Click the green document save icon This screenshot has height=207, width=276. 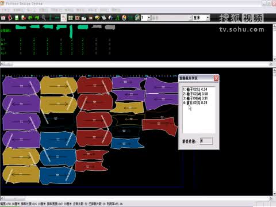pyautogui.click(x=17, y=18)
